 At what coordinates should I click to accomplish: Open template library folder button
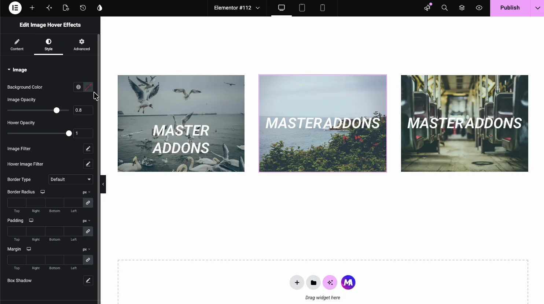pyautogui.click(x=313, y=282)
